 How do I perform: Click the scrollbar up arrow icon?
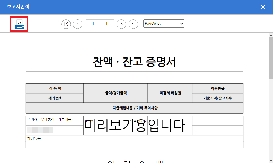pyautogui.click(x=271, y=34)
